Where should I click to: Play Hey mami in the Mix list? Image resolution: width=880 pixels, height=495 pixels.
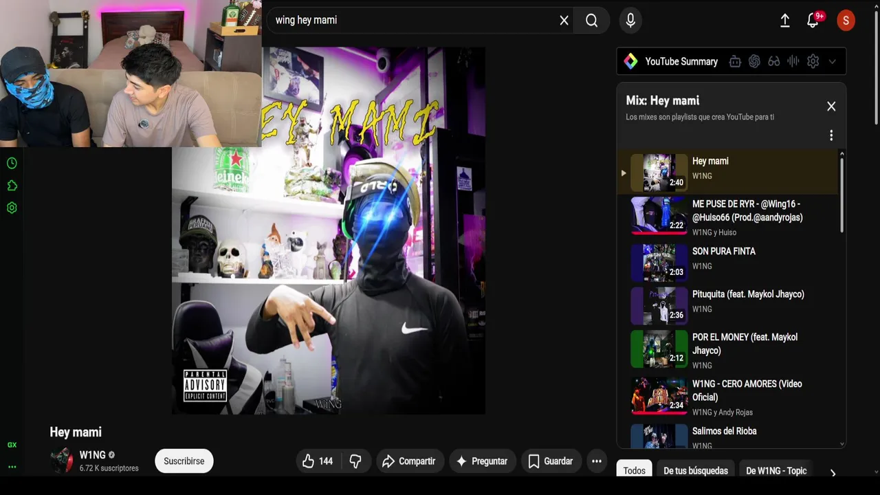(x=728, y=173)
